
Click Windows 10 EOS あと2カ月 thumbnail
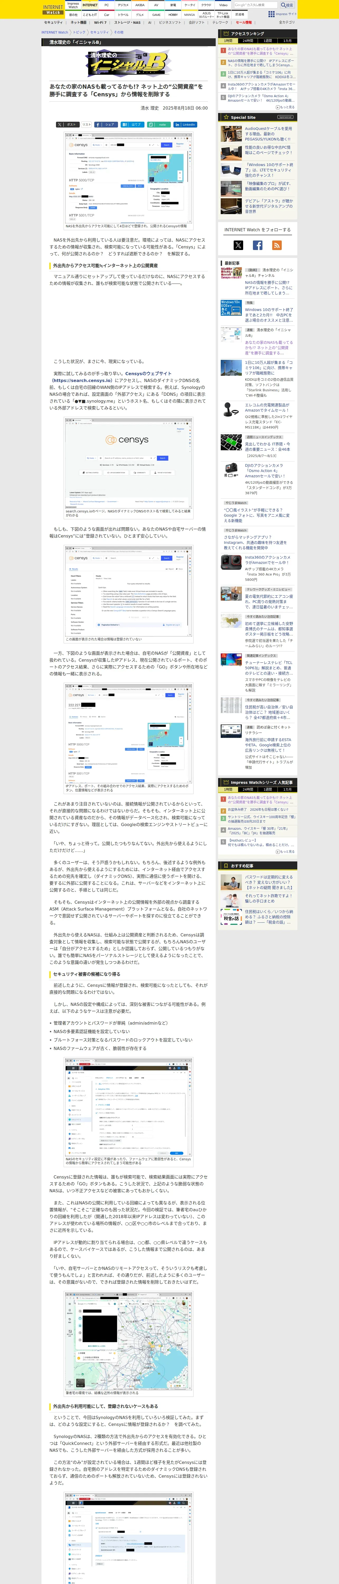231,308
